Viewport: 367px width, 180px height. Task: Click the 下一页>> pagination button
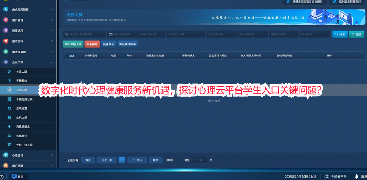point(137,160)
